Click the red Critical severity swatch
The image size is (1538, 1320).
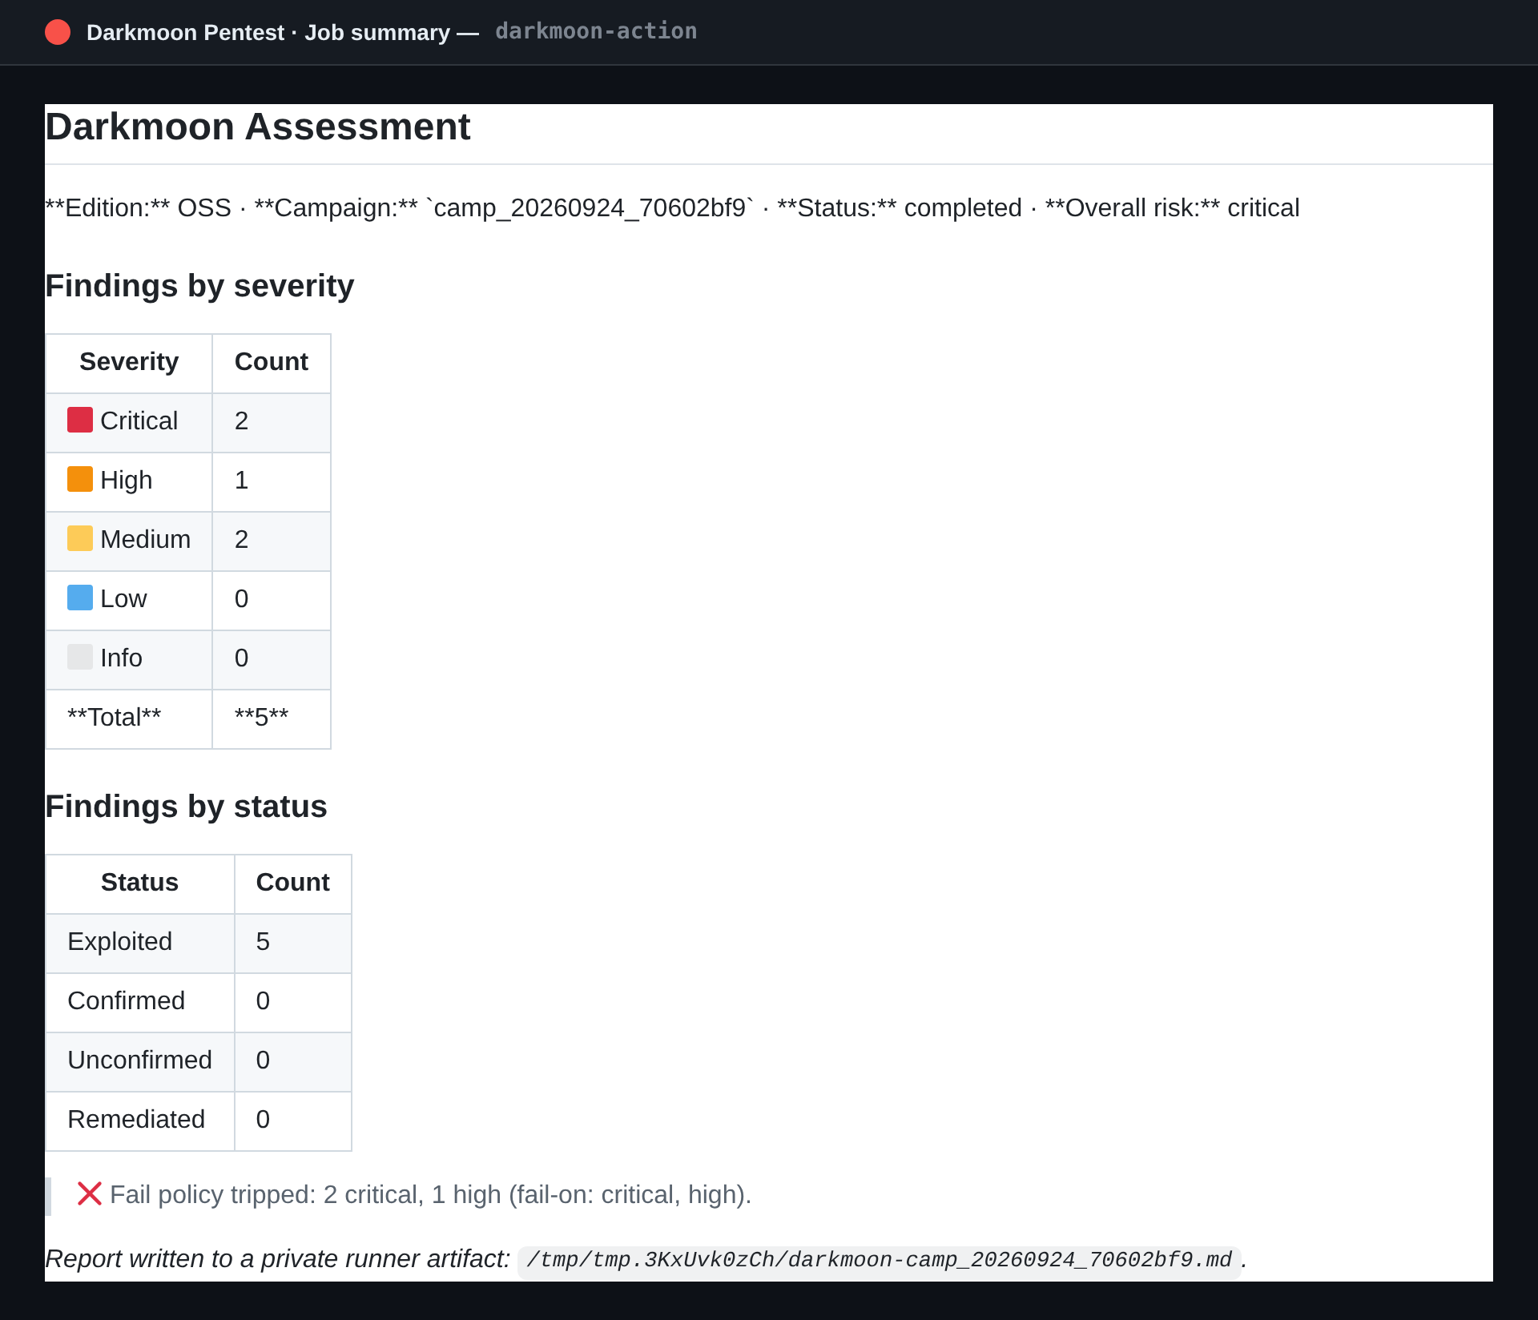(x=80, y=420)
